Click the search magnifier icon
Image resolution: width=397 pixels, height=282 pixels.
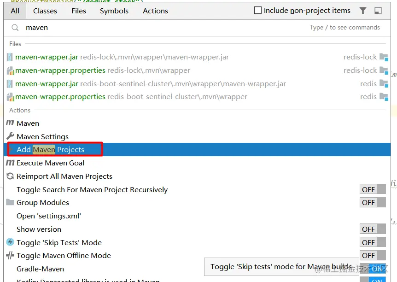[x=15, y=27]
